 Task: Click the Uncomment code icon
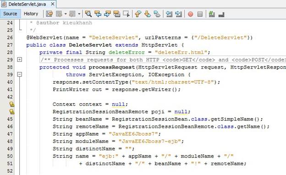coord(221,14)
